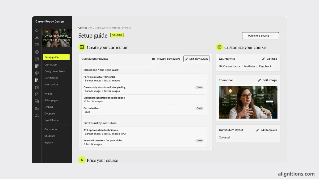Click Edit image link
Screen dimensions: 319x179
click(267, 80)
